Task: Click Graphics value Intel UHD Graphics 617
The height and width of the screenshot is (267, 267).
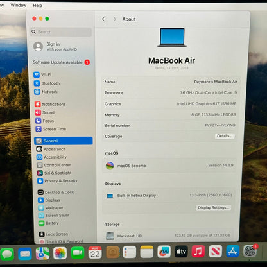Action: pyautogui.click(x=207, y=103)
